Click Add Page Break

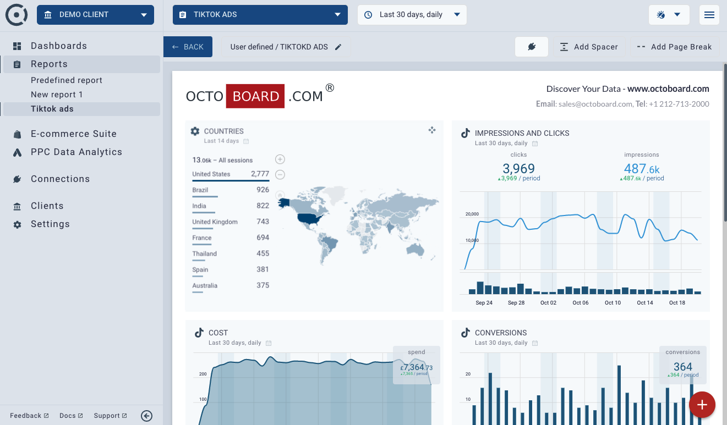pos(674,47)
